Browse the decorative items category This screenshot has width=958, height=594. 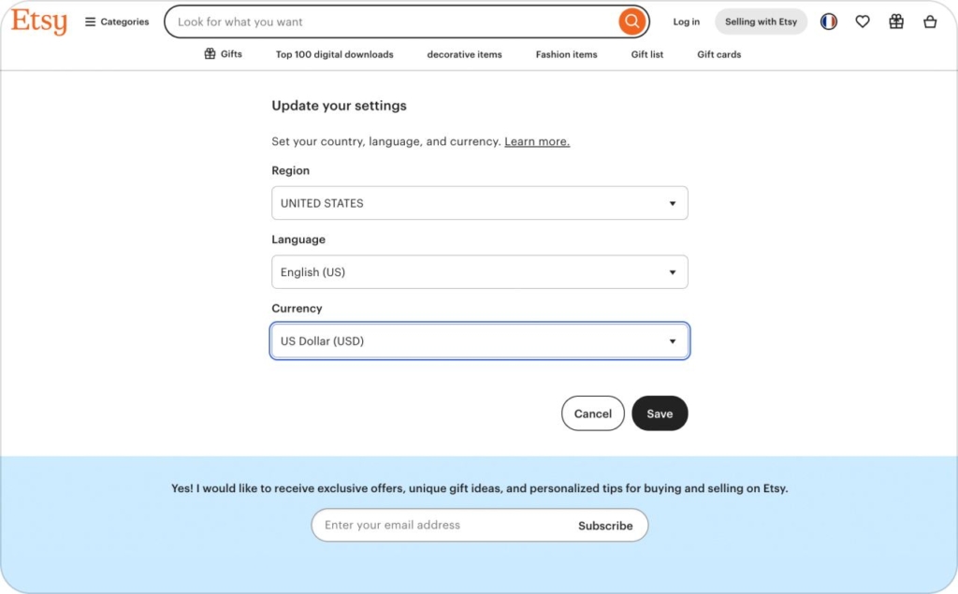pos(464,54)
